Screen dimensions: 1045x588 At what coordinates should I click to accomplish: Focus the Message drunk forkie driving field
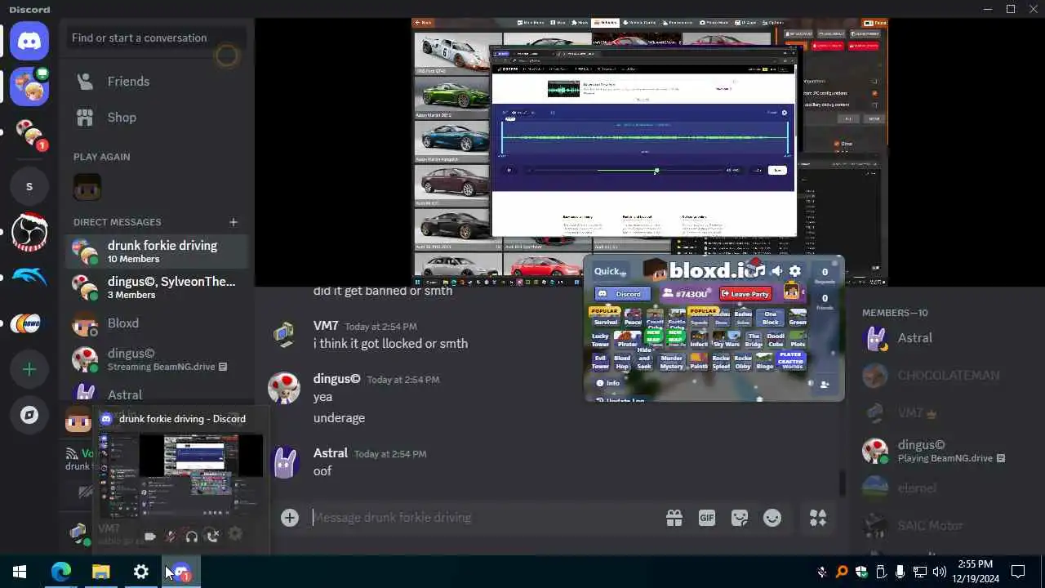482,517
